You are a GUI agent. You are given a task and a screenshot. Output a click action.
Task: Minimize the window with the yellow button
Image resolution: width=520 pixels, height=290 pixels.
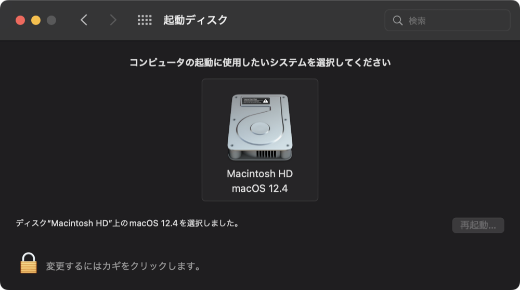tap(36, 20)
